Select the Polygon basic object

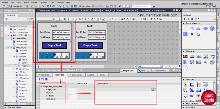coord(199,28)
